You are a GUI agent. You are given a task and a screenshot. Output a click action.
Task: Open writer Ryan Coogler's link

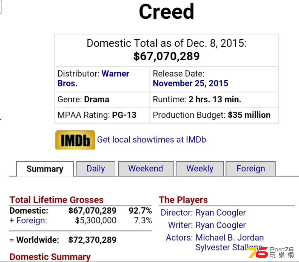(x=221, y=225)
